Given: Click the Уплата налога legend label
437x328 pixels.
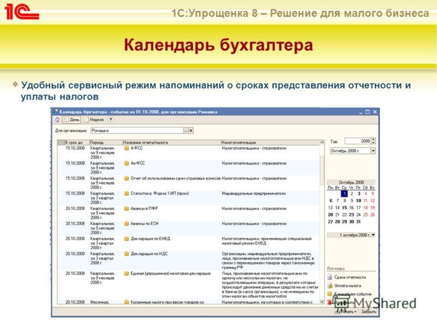Looking at the screenshot, I should coord(347,285).
